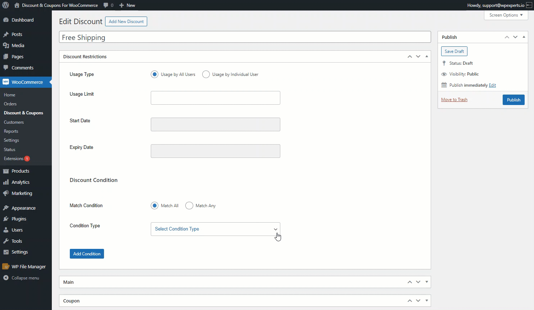
Task: Open the comments bubble icon in admin bar
Action: [106, 5]
